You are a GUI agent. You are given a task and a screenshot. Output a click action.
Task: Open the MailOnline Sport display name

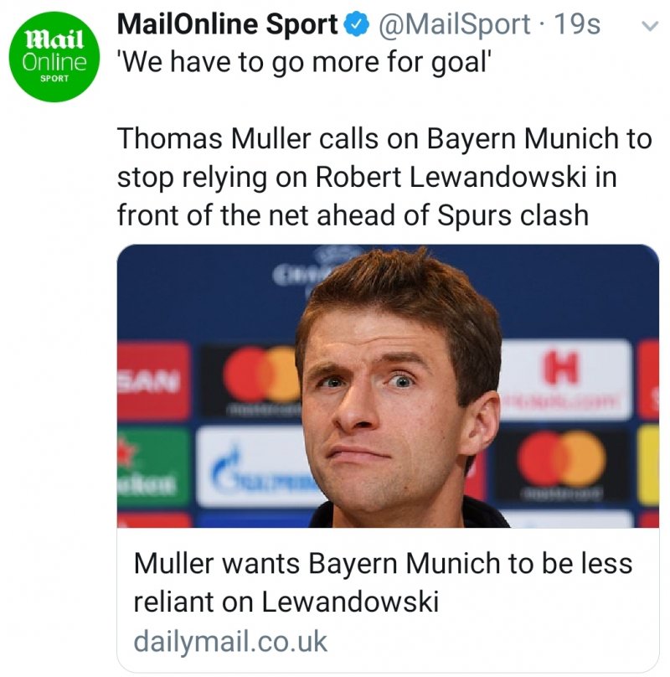[x=227, y=26]
